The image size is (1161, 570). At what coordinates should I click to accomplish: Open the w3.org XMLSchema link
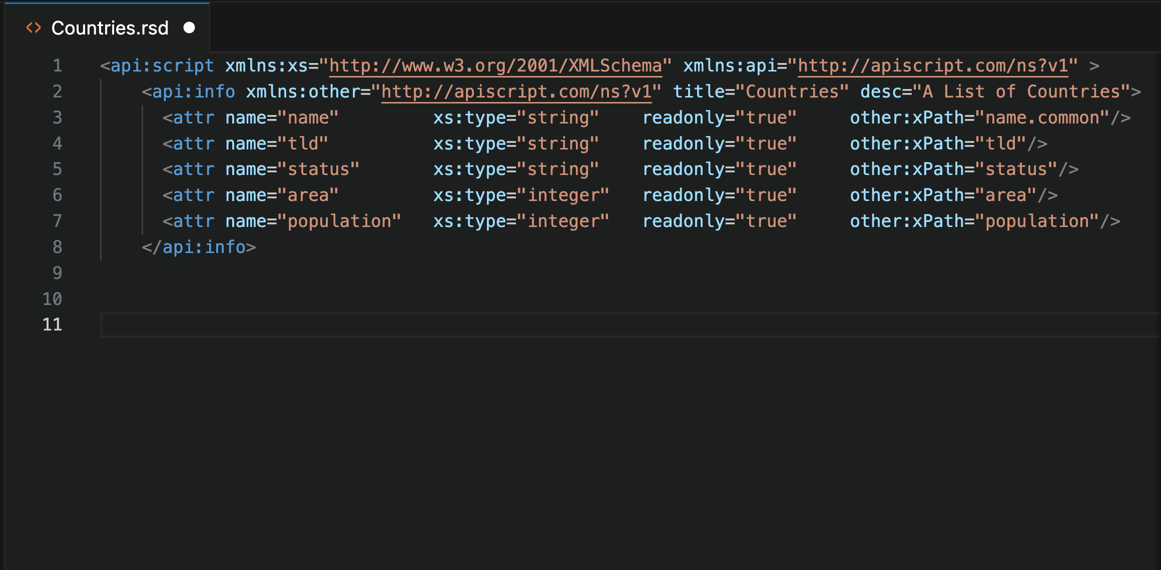click(495, 65)
